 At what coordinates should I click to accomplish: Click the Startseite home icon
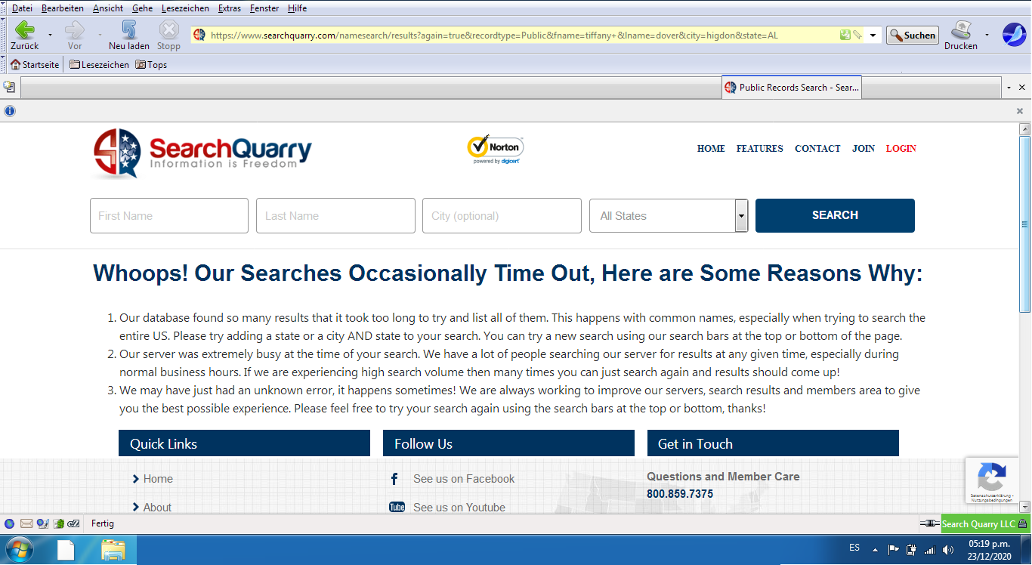click(x=15, y=65)
